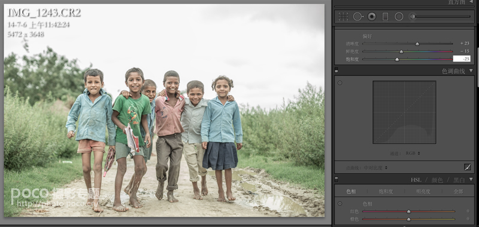Viewport: 479px width, 227px height.
Task: Switch to the HSL mode
Action: (416, 180)
